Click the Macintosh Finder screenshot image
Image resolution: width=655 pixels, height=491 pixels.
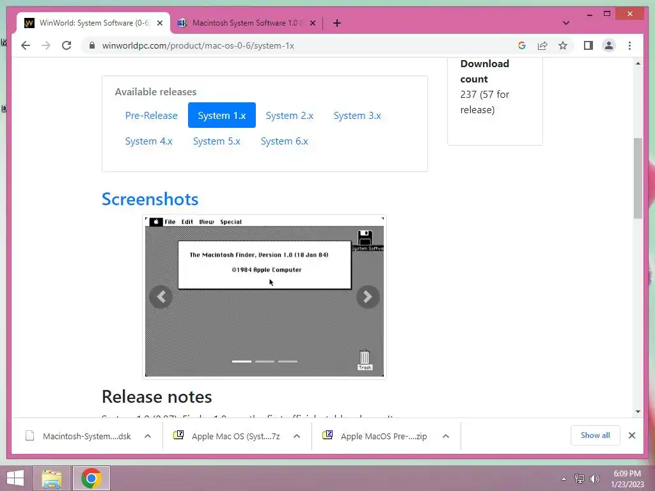(x=264, y=297)
